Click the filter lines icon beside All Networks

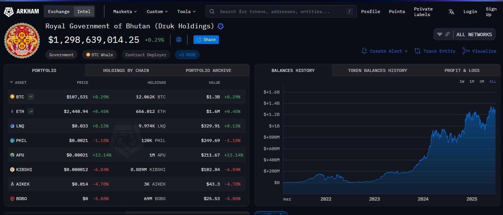pos(440,34)
